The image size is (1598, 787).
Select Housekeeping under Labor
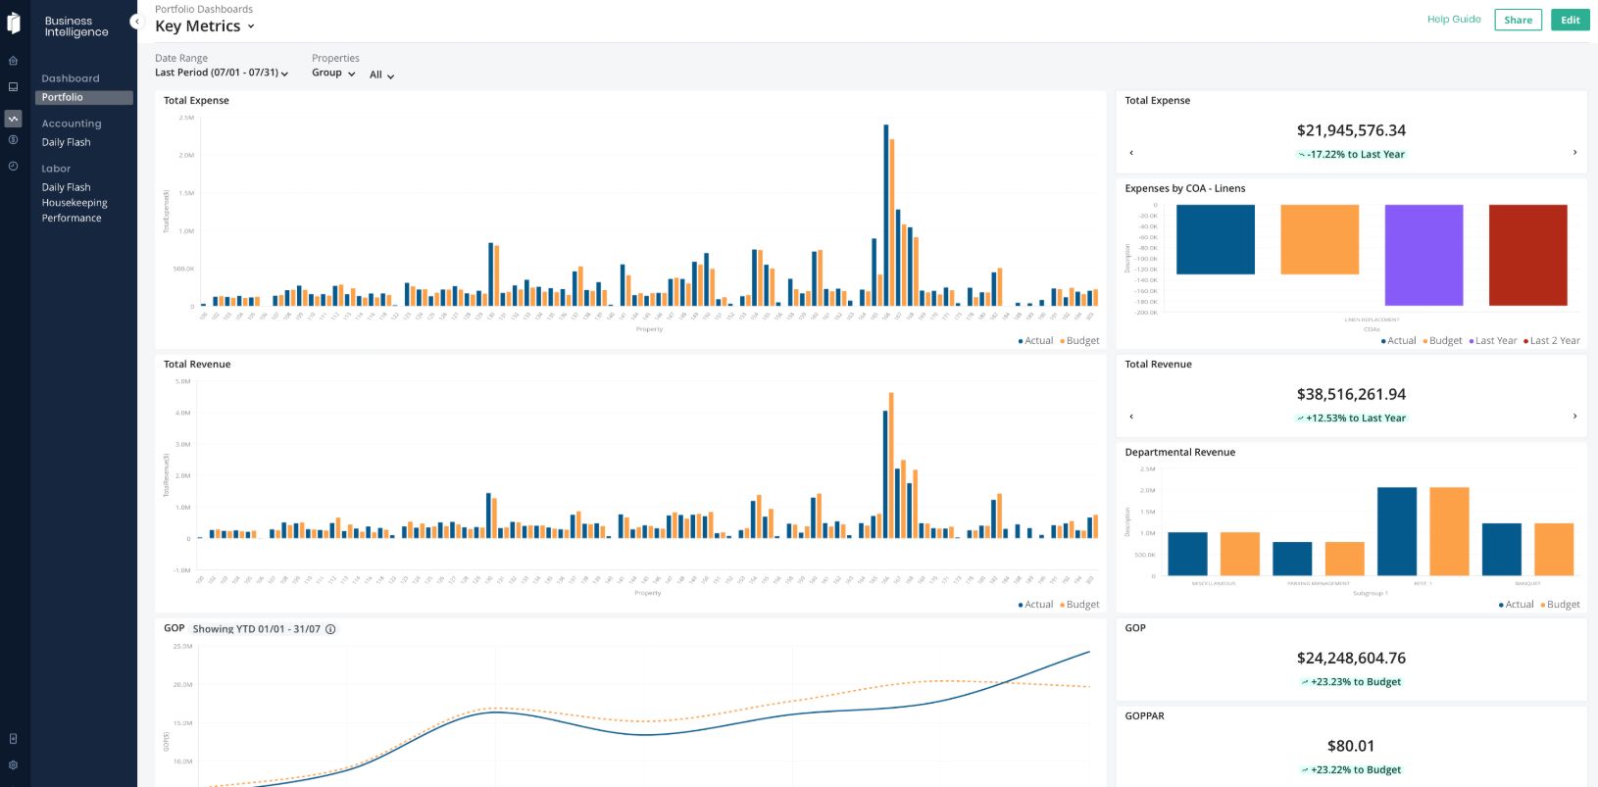pyautogui.click(x=75, y=203)
